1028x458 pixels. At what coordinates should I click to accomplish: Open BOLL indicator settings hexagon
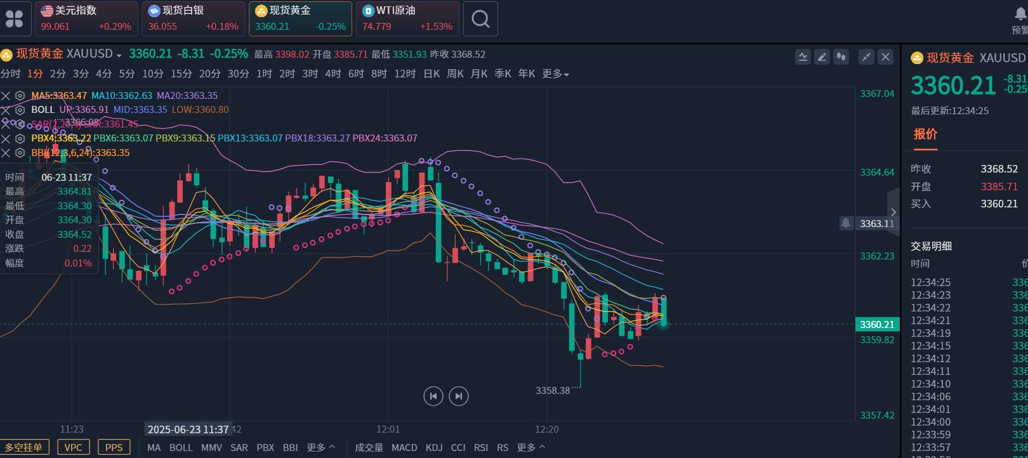pos(20,110)
